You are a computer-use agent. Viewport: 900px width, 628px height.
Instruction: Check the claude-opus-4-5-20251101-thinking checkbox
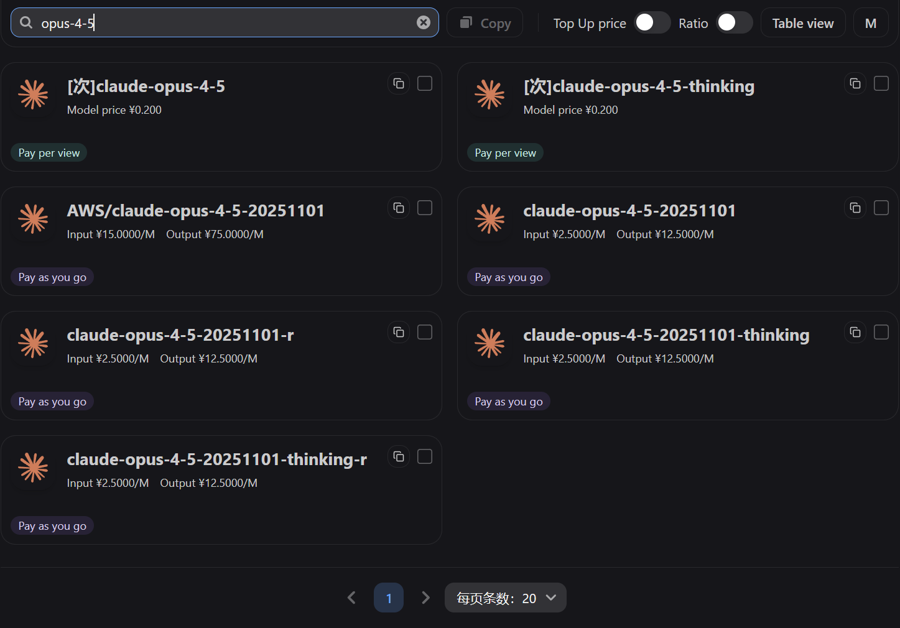coord(881,332)
